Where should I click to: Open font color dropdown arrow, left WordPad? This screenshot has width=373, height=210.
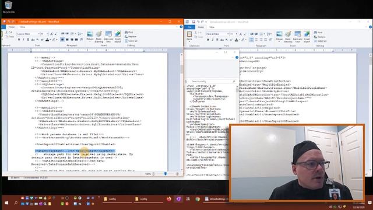tap(50, 40)
